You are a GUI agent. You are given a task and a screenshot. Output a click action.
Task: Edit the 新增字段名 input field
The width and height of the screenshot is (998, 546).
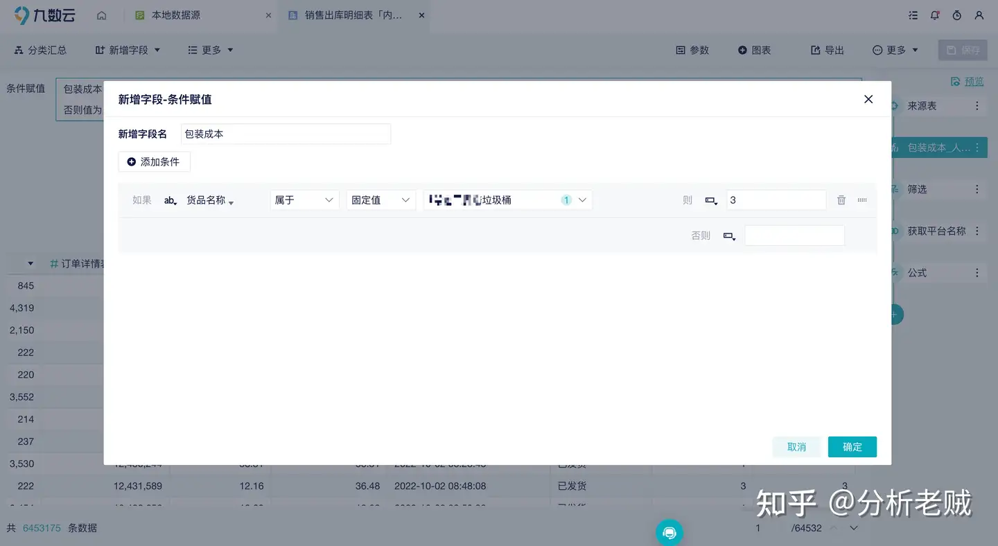pyautogui.click(x=286, y=134)
